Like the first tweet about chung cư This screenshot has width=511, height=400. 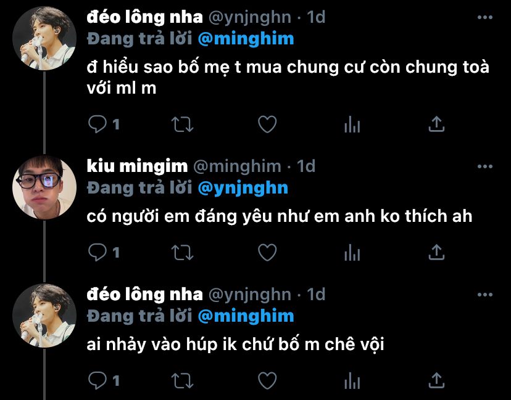pos(267,124)
